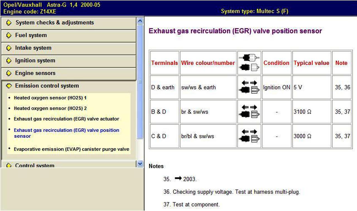Click the Typical value column header
Screen dimensions: 357x211
pos(312,63)
